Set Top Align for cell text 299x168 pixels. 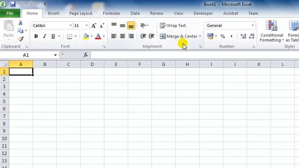click(114, 25)
